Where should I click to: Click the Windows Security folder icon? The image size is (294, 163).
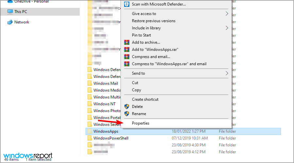click(x=90, y=124)
